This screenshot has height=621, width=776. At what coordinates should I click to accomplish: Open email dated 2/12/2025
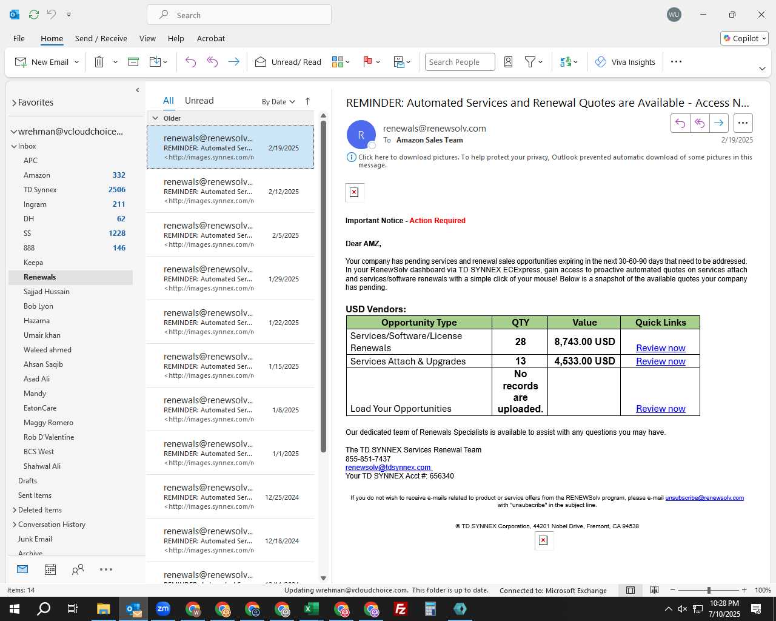point(230,191)
